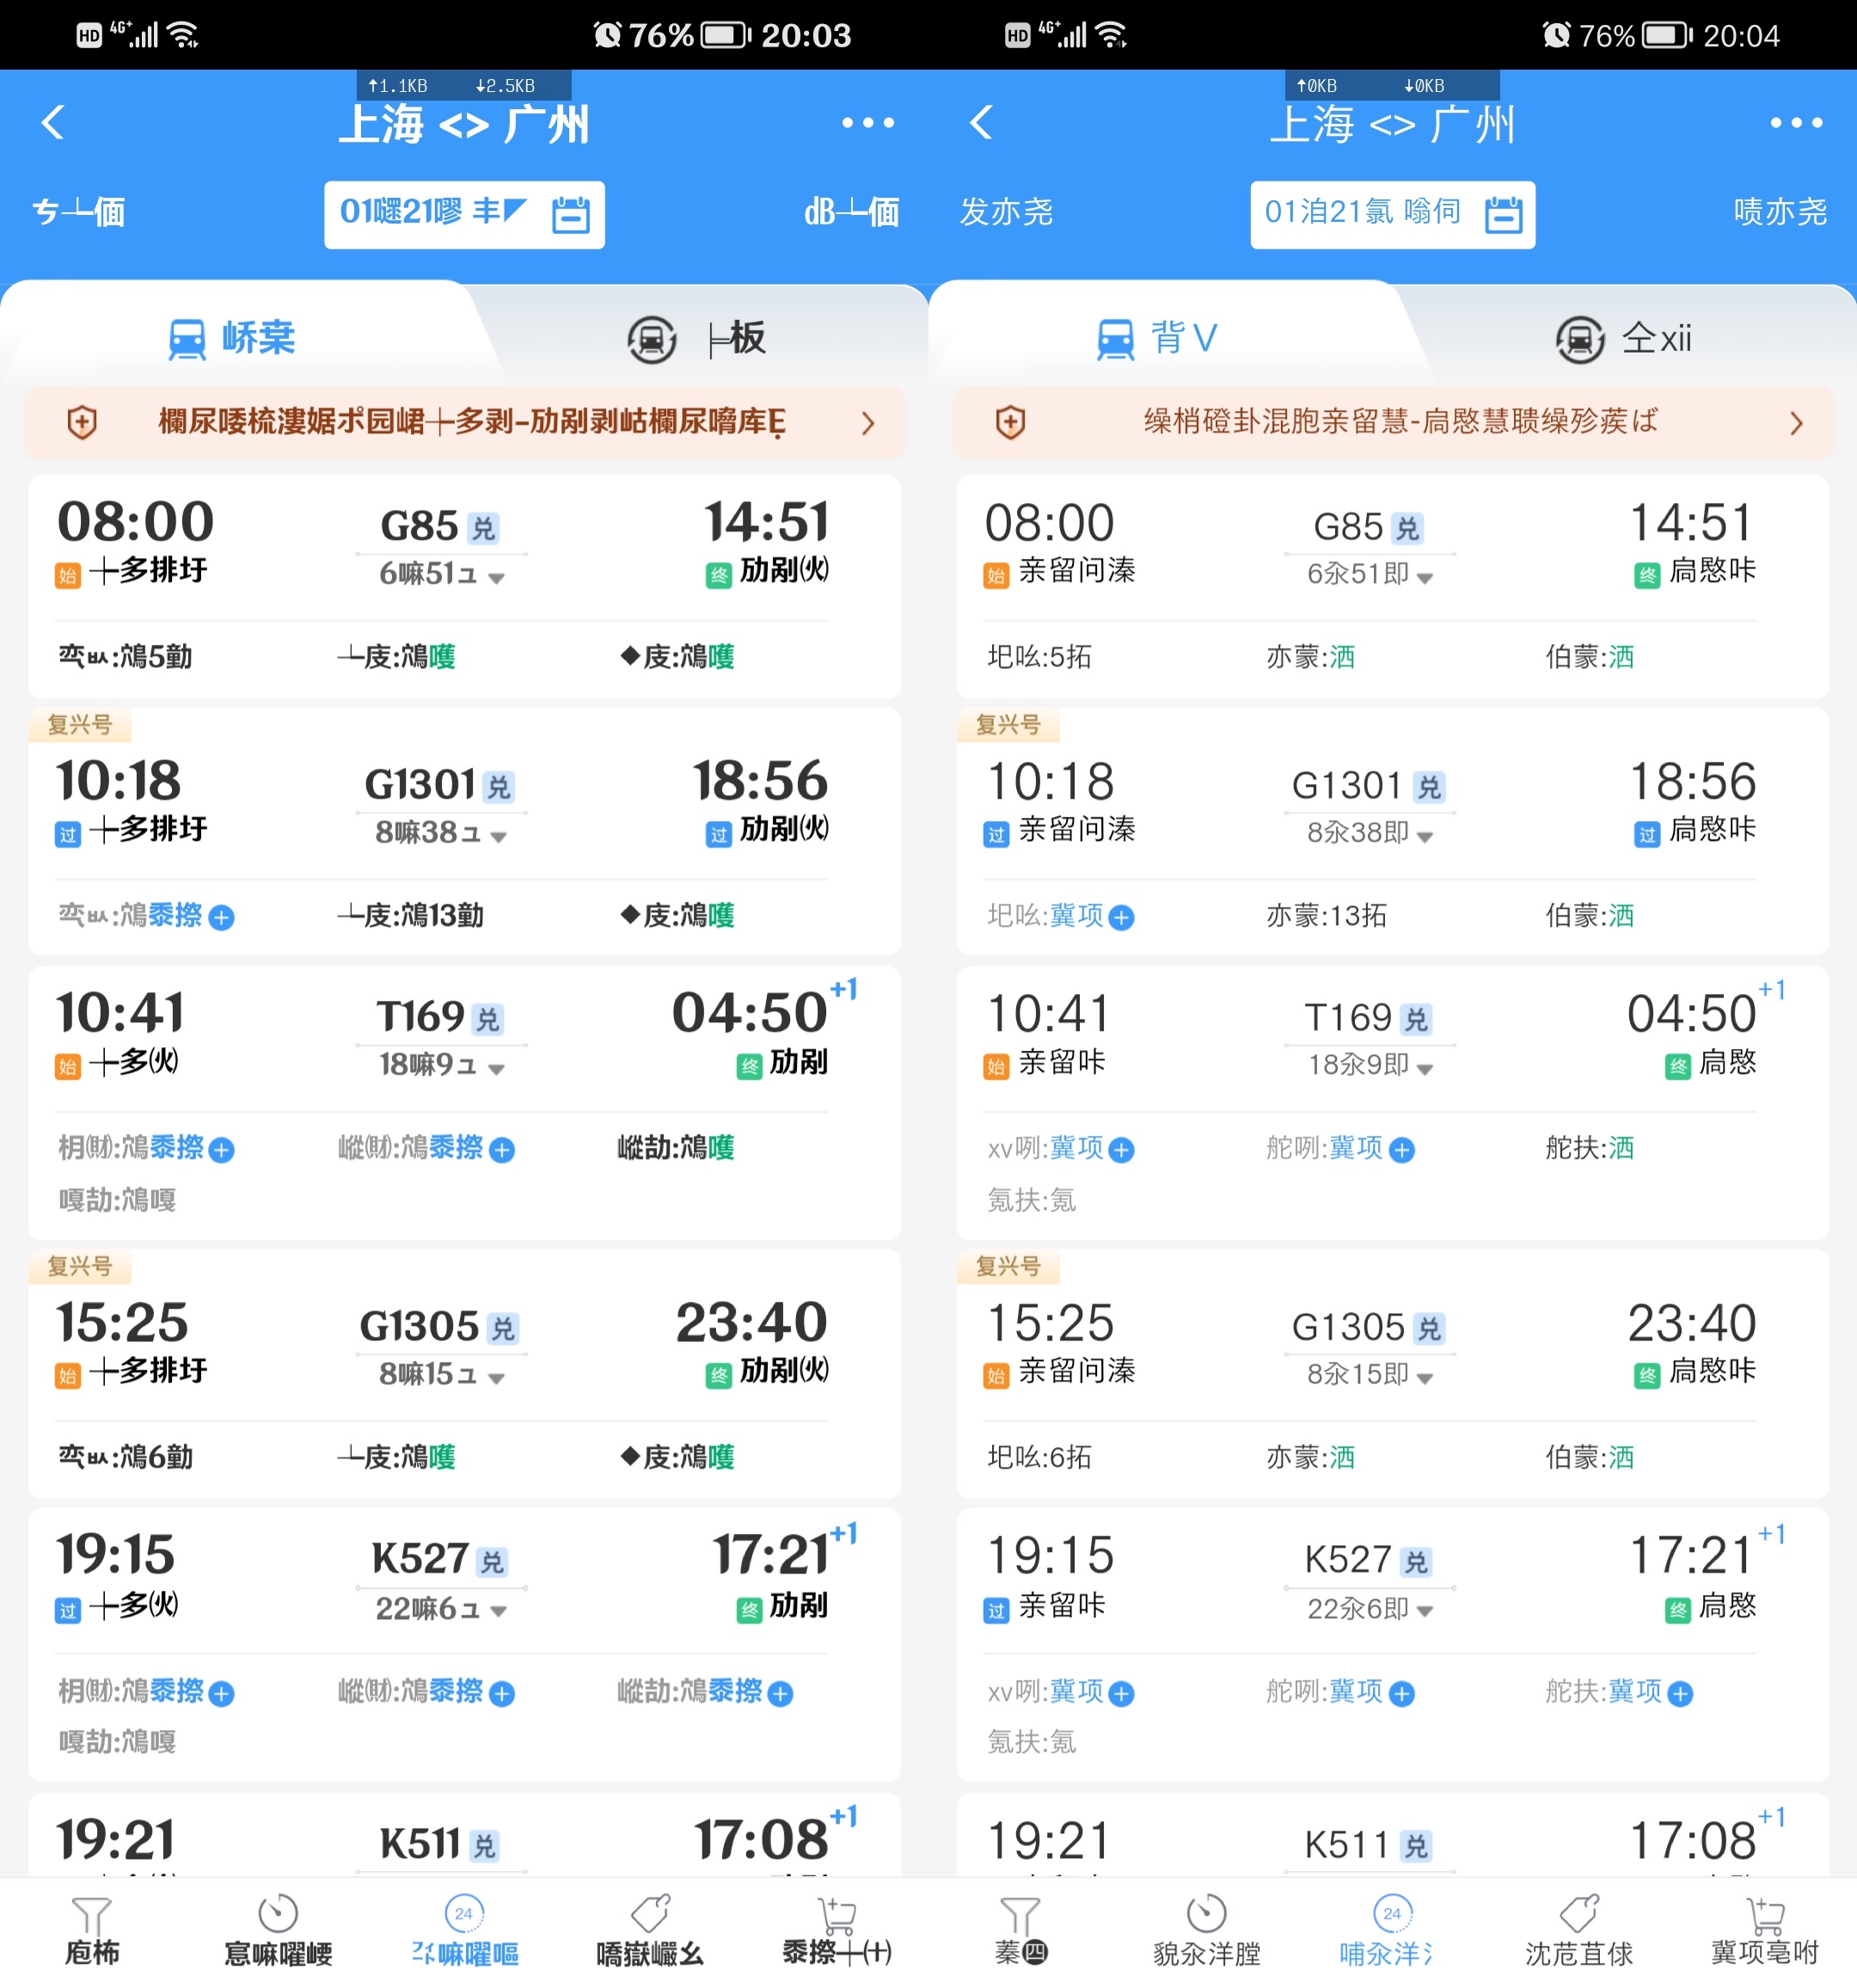Tap back arrow in right 20:04 screen
This screenshot has width=1857, height=1988.
(981, 123)
